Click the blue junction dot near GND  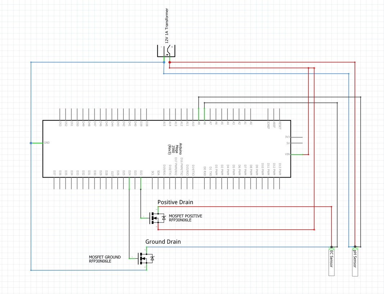31,143
